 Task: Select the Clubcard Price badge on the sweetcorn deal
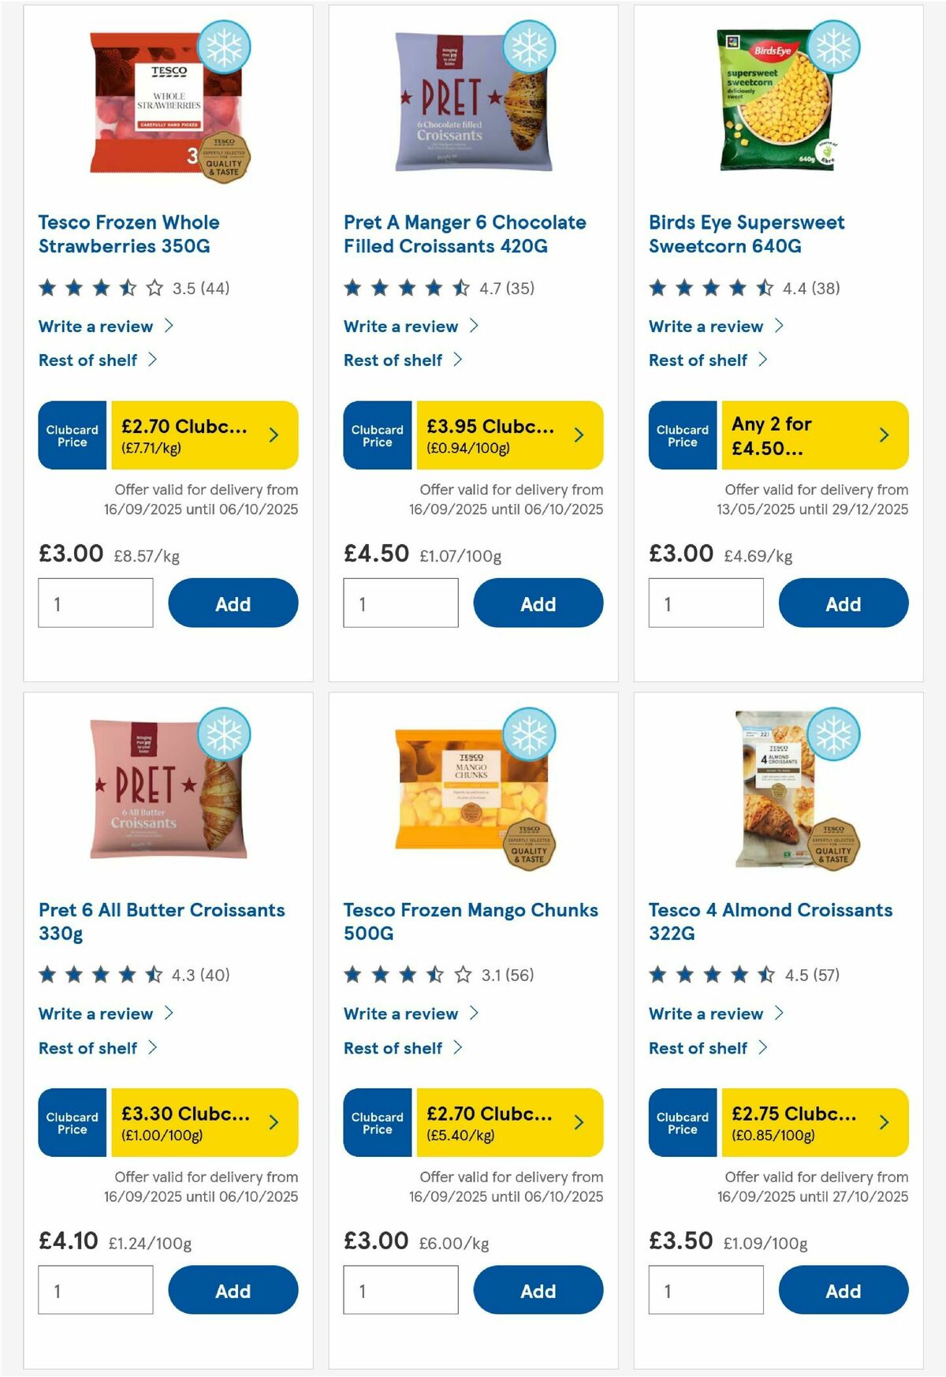click(x=682, y=435)
